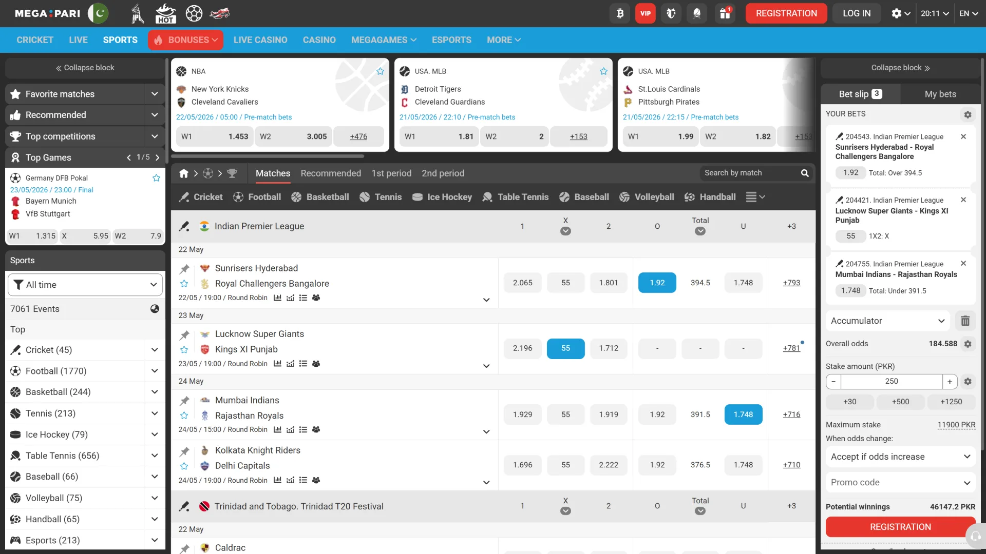986x554 pixels.
Task: Switch to My bets tab
Action: tap(940, 94)
